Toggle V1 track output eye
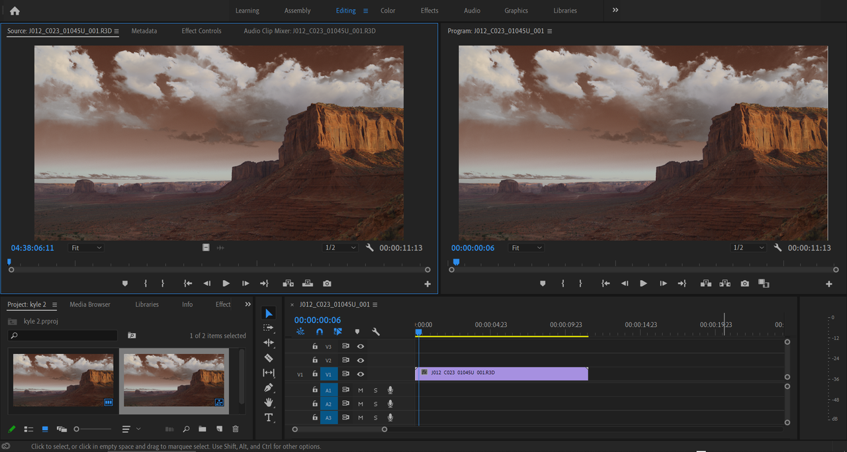The height and width of the screenshot is (452, 847). (361, 374)
